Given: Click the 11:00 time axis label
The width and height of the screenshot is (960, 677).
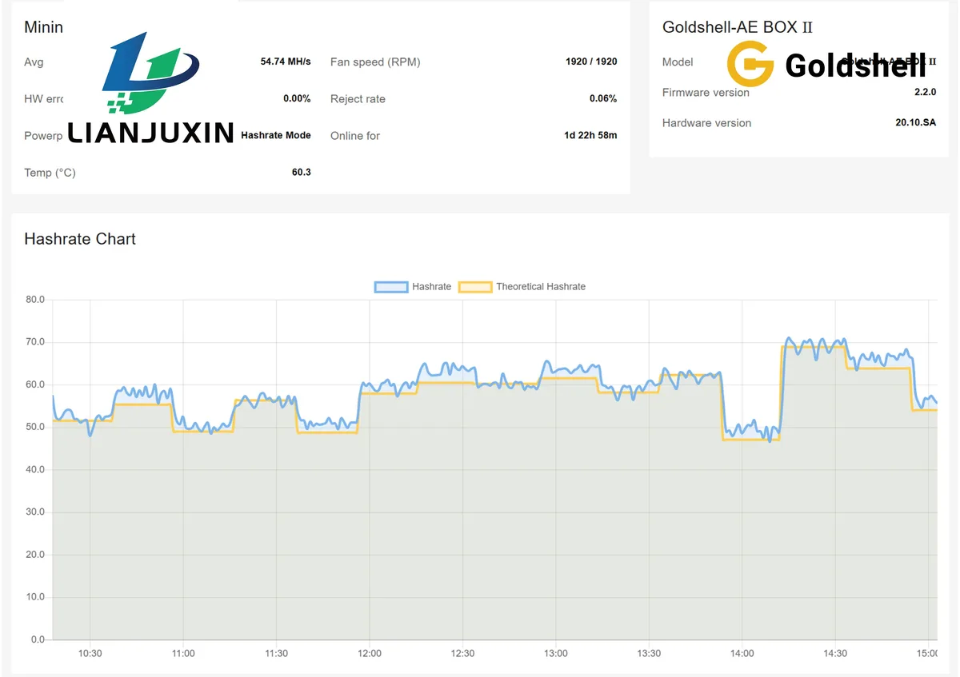Looking at the screenshot, I should pyautogui.click(x=183, y=653).
